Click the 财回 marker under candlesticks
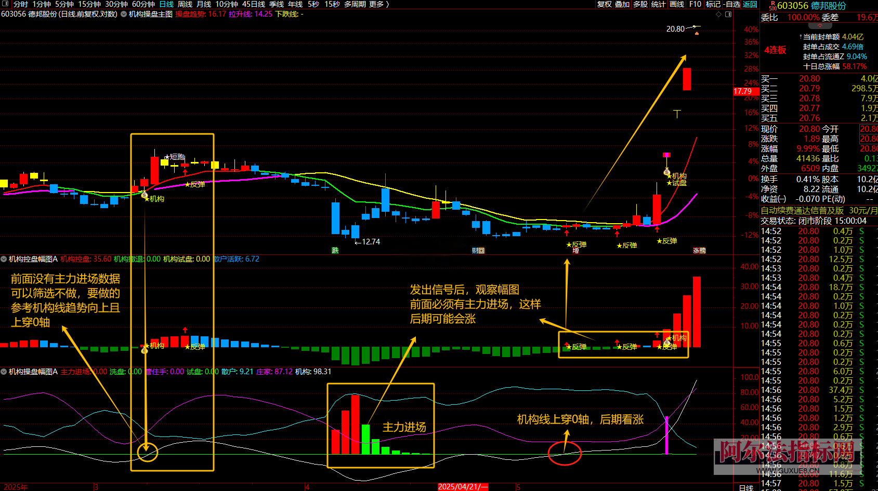 click(478, 251)
